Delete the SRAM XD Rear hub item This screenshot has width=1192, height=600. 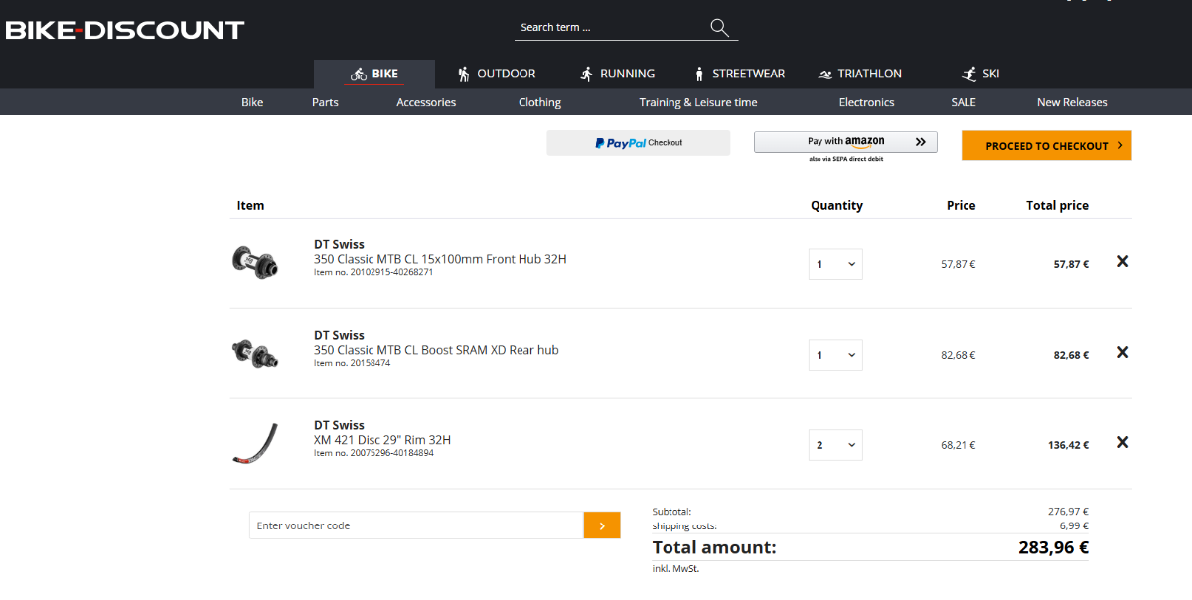click(x=1122, y=353)
